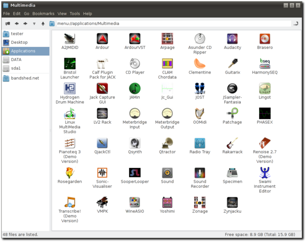Viewport: 306px width, 242px height.
Task: Open HarmonySEQ application
Action: coord(265,63)
